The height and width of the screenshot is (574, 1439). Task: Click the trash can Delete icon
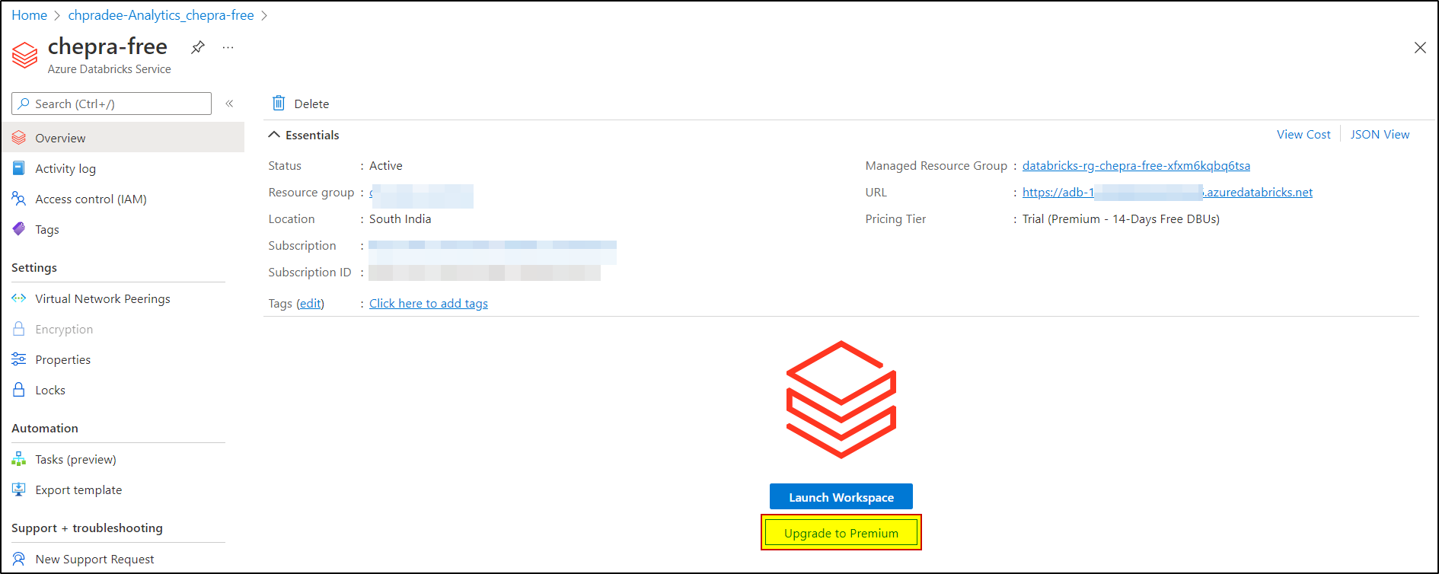point(279,103)
